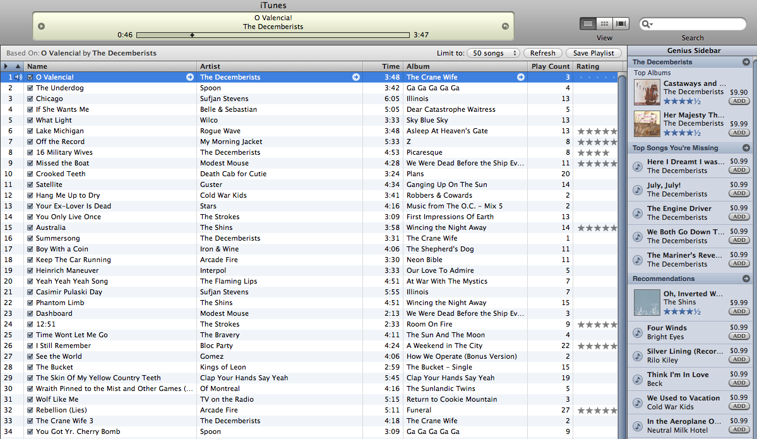Screen dimensions: 757x439
Task: Add Four Winds song for $0.99
Action: (x=739, y=336)
